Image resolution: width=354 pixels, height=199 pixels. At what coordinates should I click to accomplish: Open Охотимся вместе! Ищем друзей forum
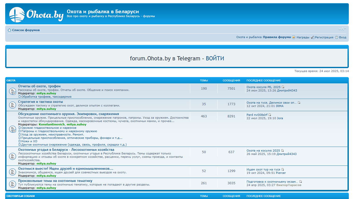66,169
